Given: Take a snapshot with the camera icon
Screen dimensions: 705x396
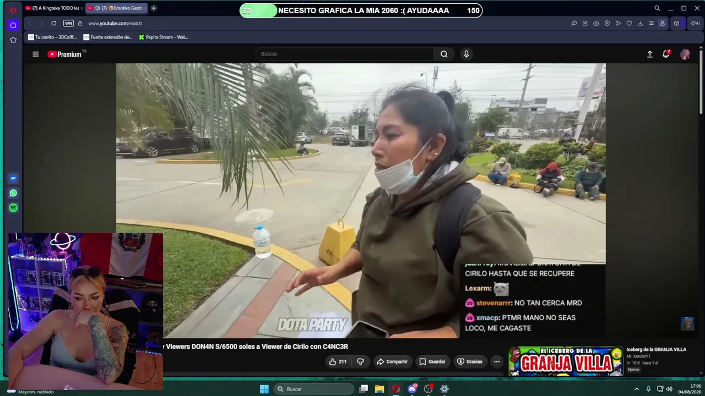Looking at the screenshot, I should (x=596, y=23).
